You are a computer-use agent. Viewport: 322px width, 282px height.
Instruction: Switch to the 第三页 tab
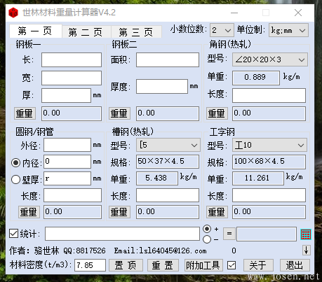(136, 32)
